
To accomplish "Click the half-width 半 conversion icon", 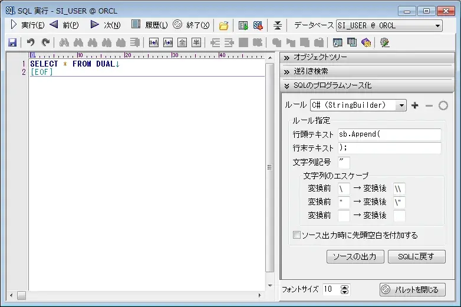I will click(x=196, y=42).
